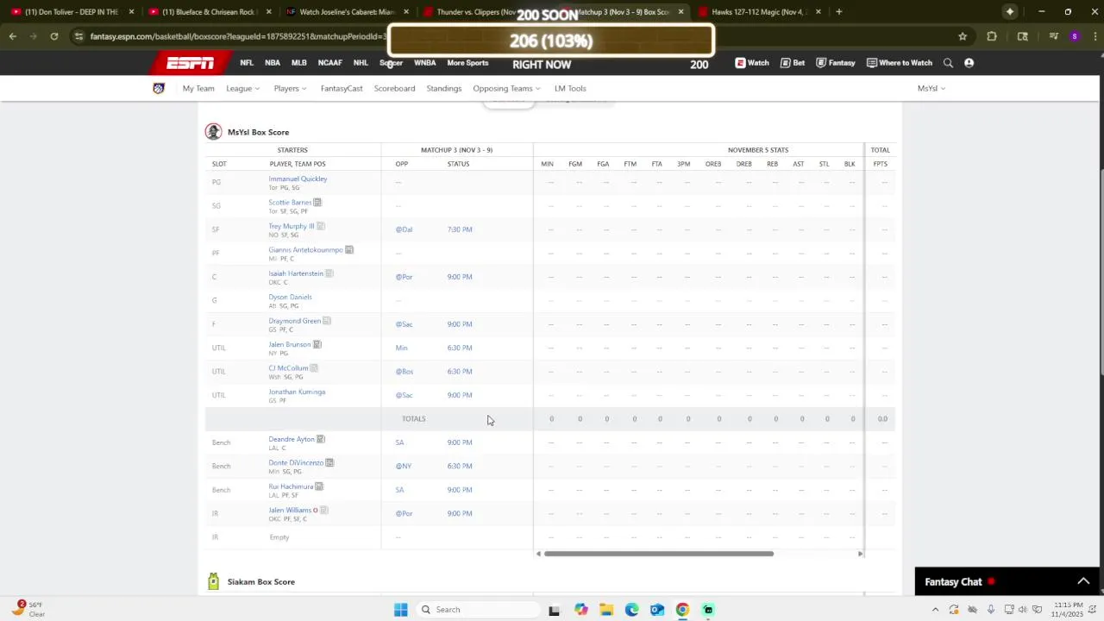1104x621 pixels.
Task: Open My Team page
Action: pyautogui.click(x=198, y=88)
